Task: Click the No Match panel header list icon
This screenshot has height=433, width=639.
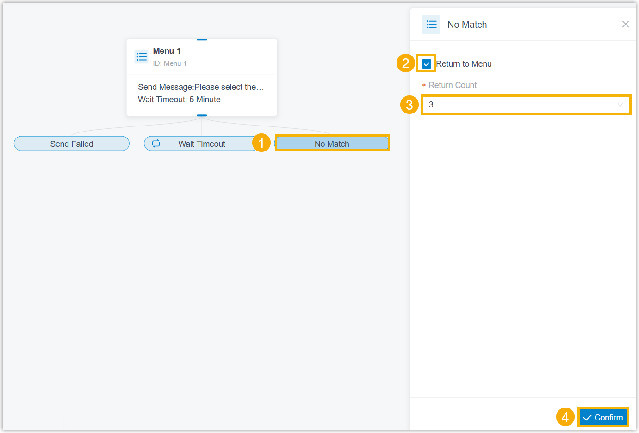Action: [431, 25]
